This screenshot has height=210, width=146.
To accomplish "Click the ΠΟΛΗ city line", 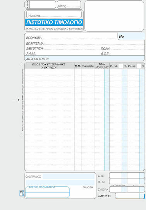I will coord(122,49).
